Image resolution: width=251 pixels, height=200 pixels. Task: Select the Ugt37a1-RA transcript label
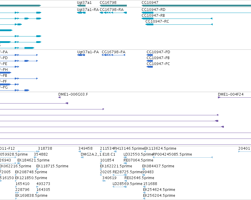click(x=88, y=10)
